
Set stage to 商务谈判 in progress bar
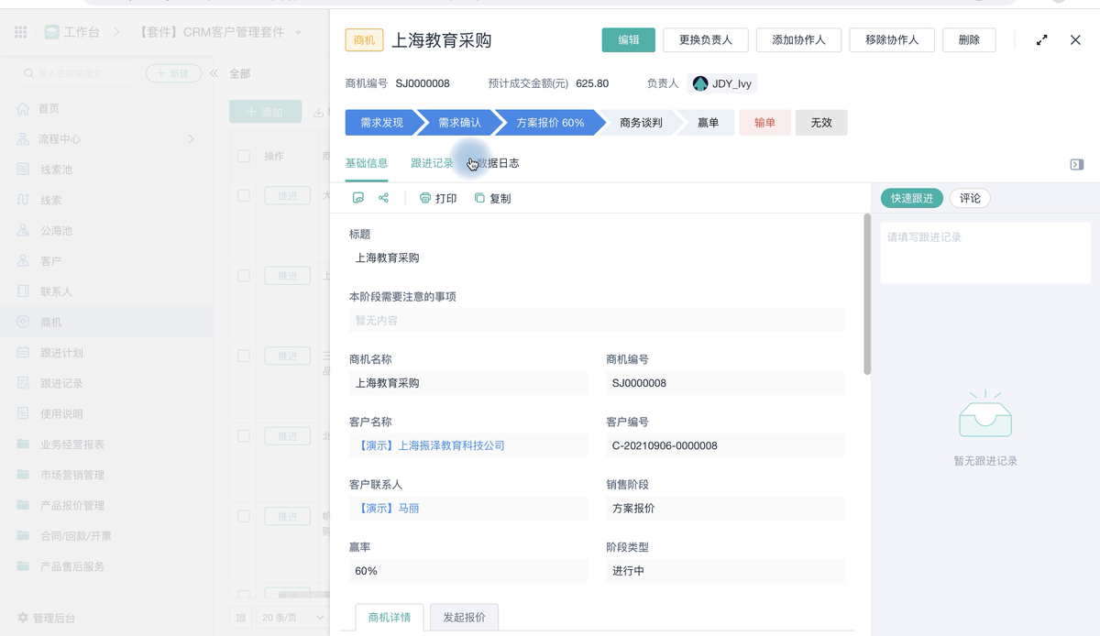pos(640,123)
